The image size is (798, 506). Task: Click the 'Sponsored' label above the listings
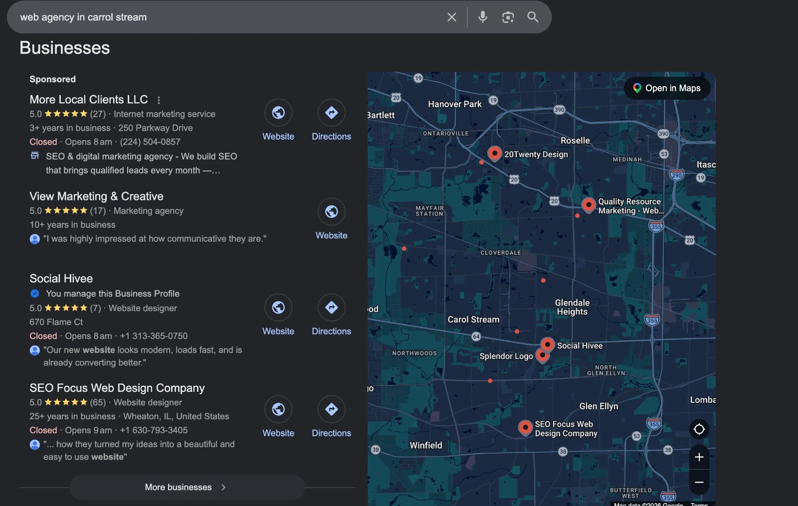pos(53,79)
